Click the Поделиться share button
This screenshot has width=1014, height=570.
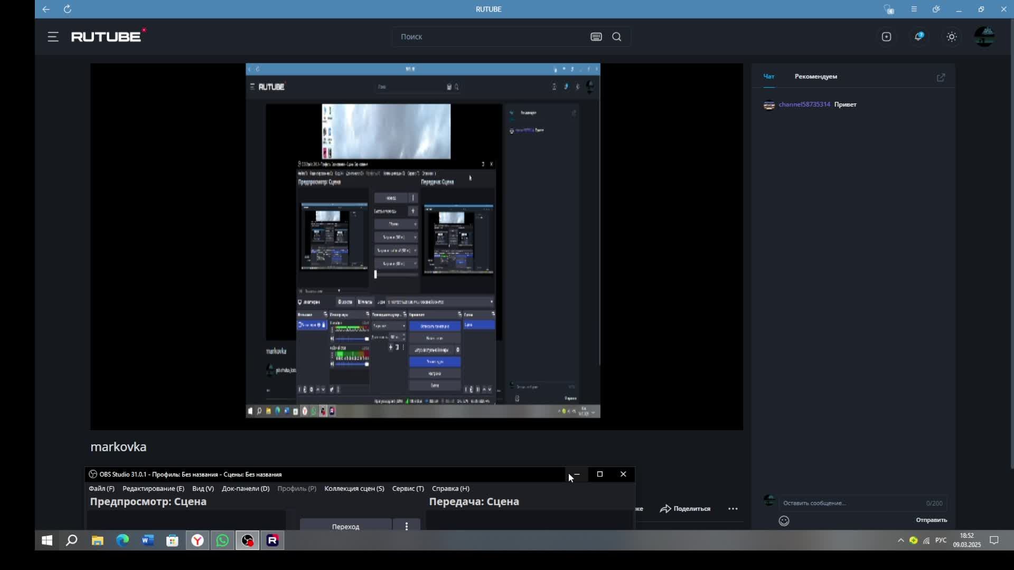[x=686, y=509]
